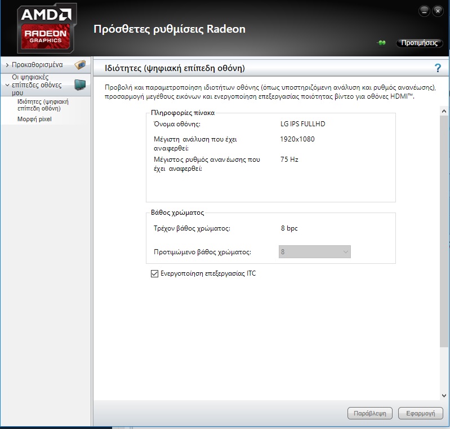Click the Όνομα οθόνης label
Image resolution: width=450 pixels, height=429 pixels.
point(177,124)
